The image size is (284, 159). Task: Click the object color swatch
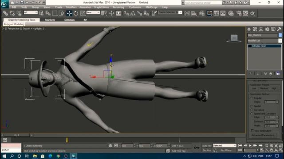[x=280, y=35]
